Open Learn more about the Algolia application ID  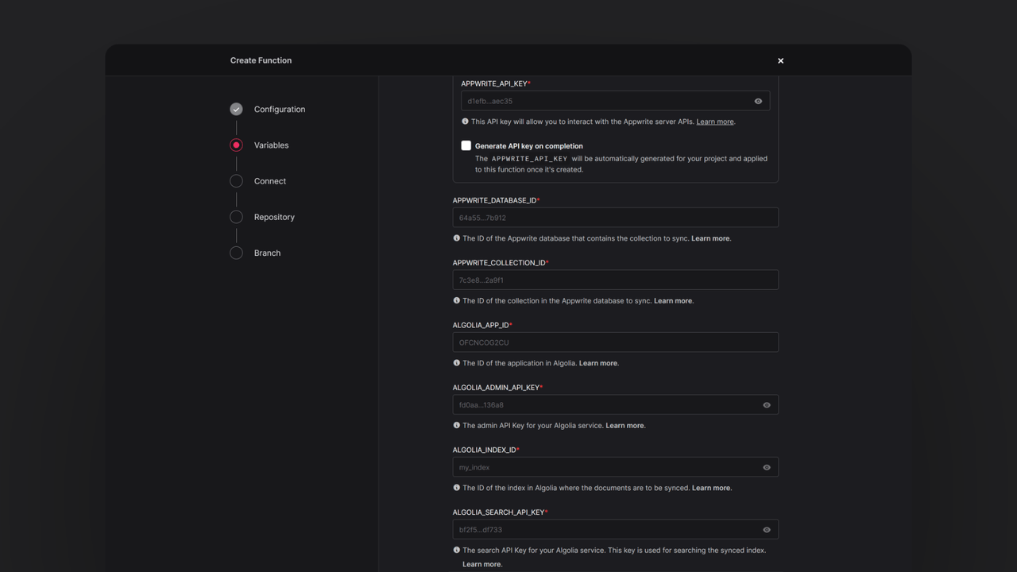(598, 363)
